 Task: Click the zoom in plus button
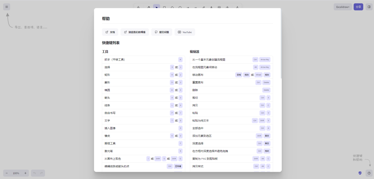pyautogui.click(x=25, y=173)
